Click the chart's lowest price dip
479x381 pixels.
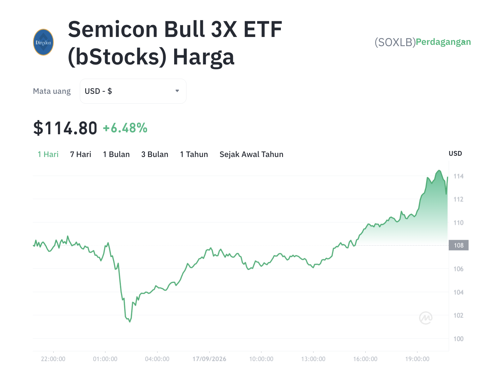pos(130,321)
